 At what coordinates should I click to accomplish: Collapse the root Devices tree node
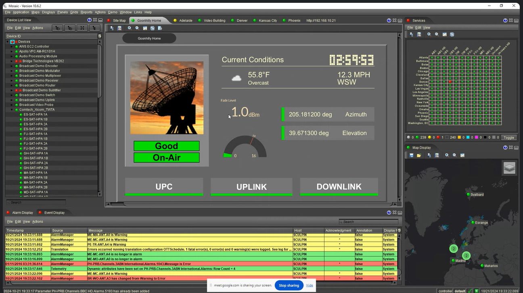click(7, 42)
